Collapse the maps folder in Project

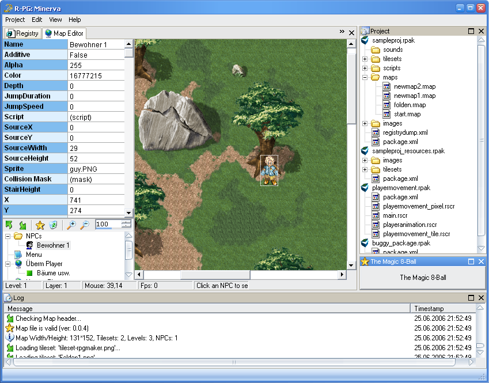[x=365, y=77]
